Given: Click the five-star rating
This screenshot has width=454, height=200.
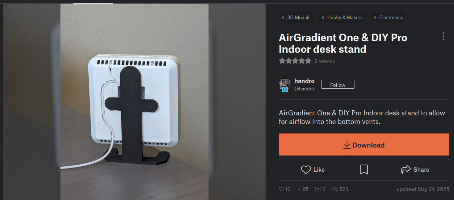Looking at the screenshot, I should [x=295, y=61].
